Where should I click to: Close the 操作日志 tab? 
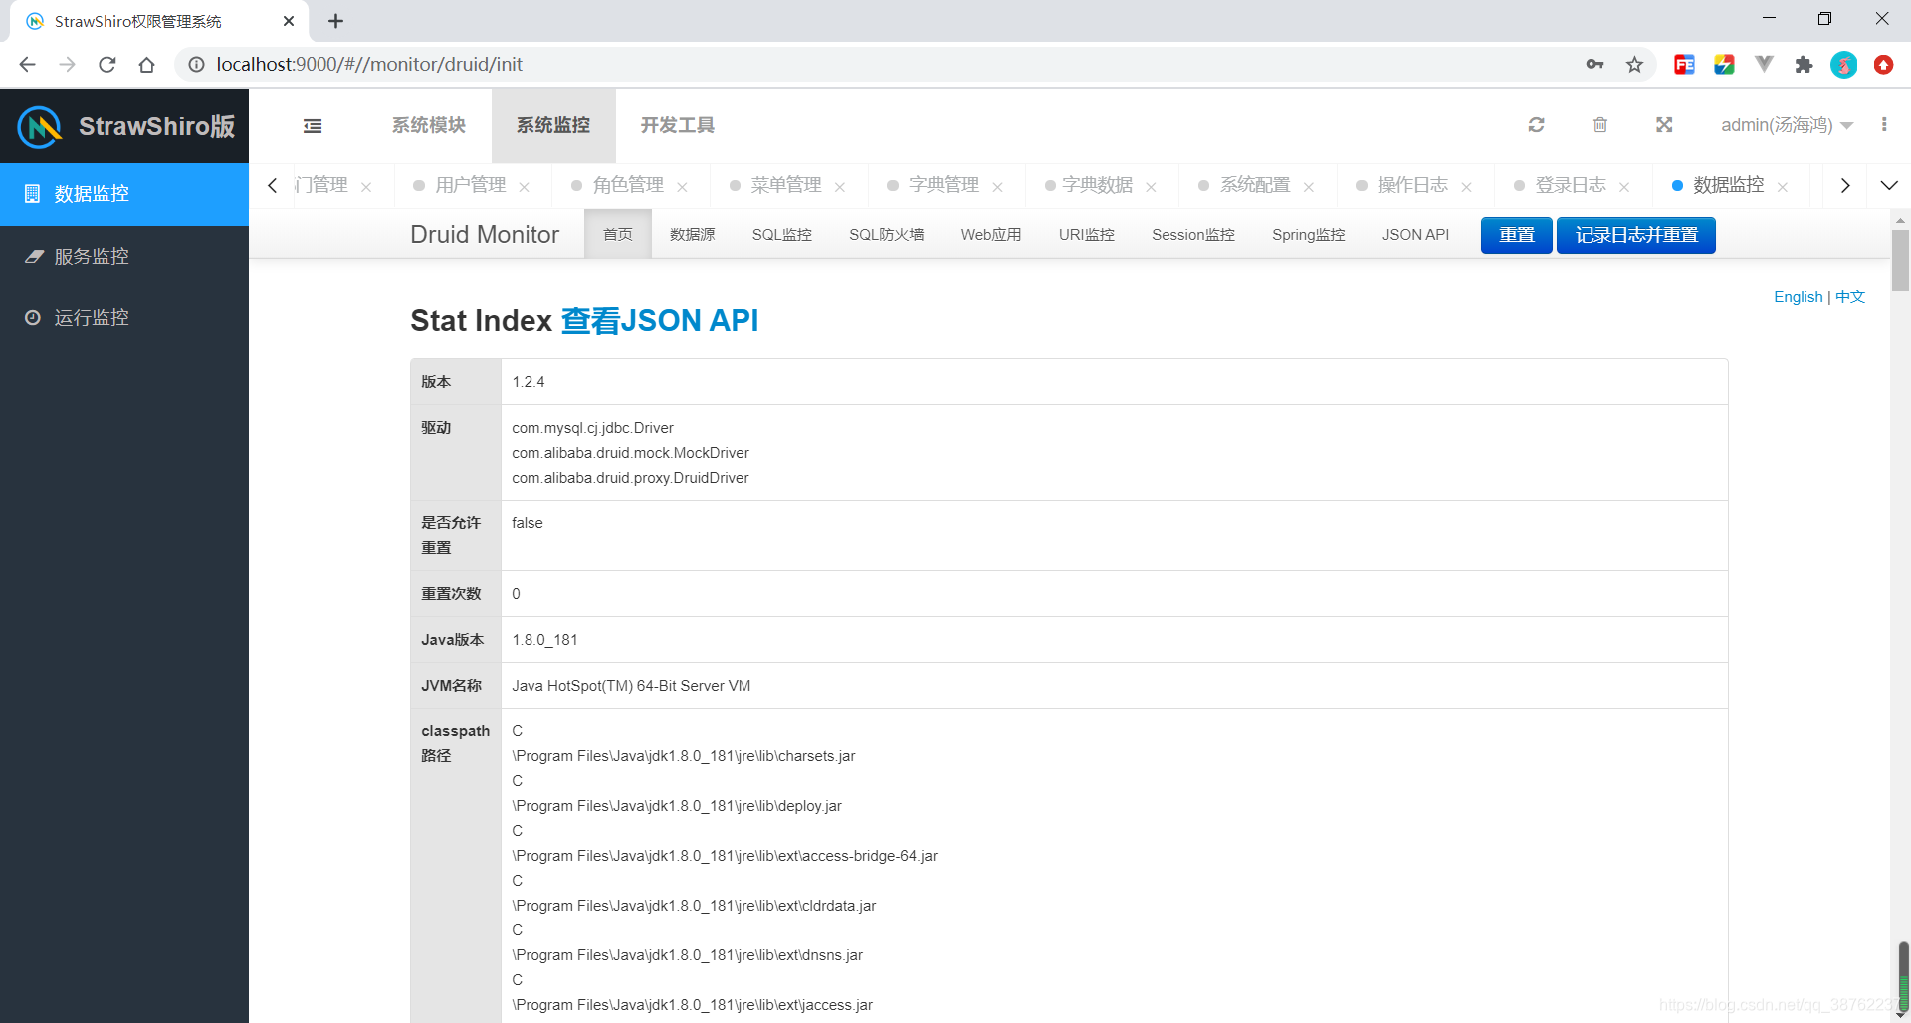coord(1467,187)
